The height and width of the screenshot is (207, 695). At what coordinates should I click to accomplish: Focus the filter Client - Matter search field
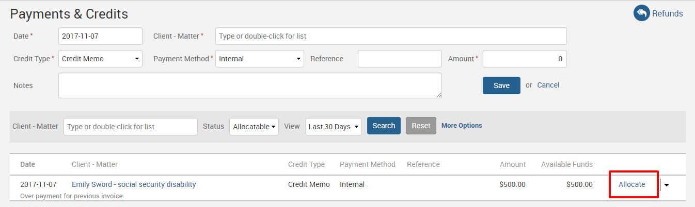130,127
